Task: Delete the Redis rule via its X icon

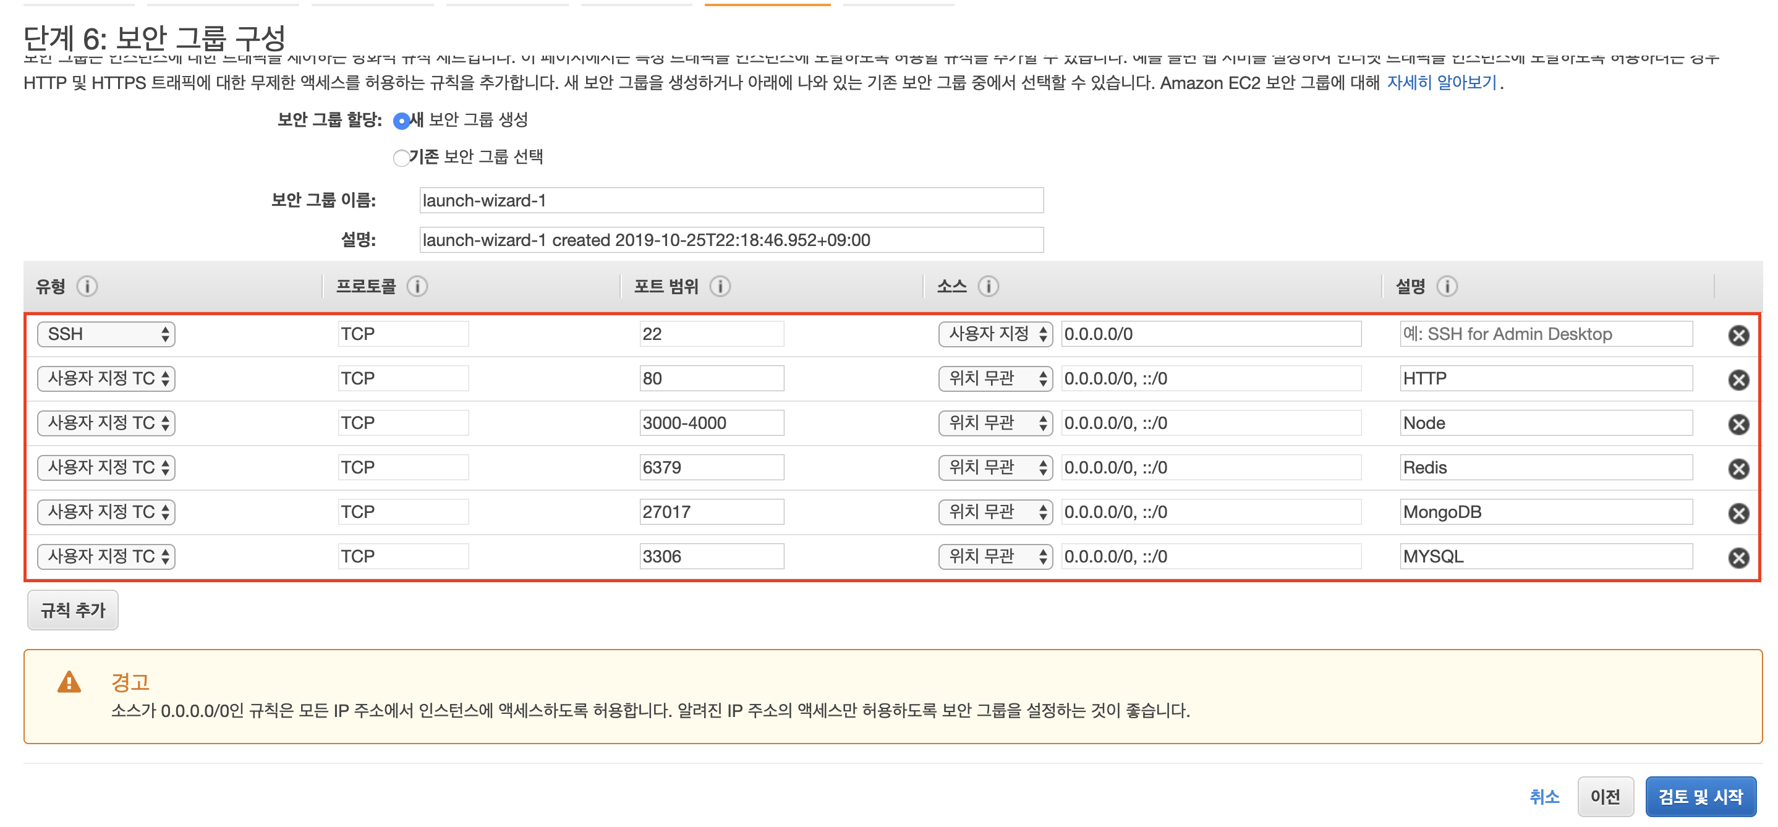Action: click(x=1738, y=469)
